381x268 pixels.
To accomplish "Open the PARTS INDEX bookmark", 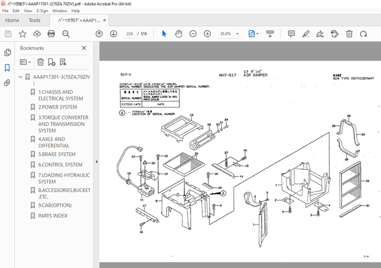I will click(x=53, y=216).
